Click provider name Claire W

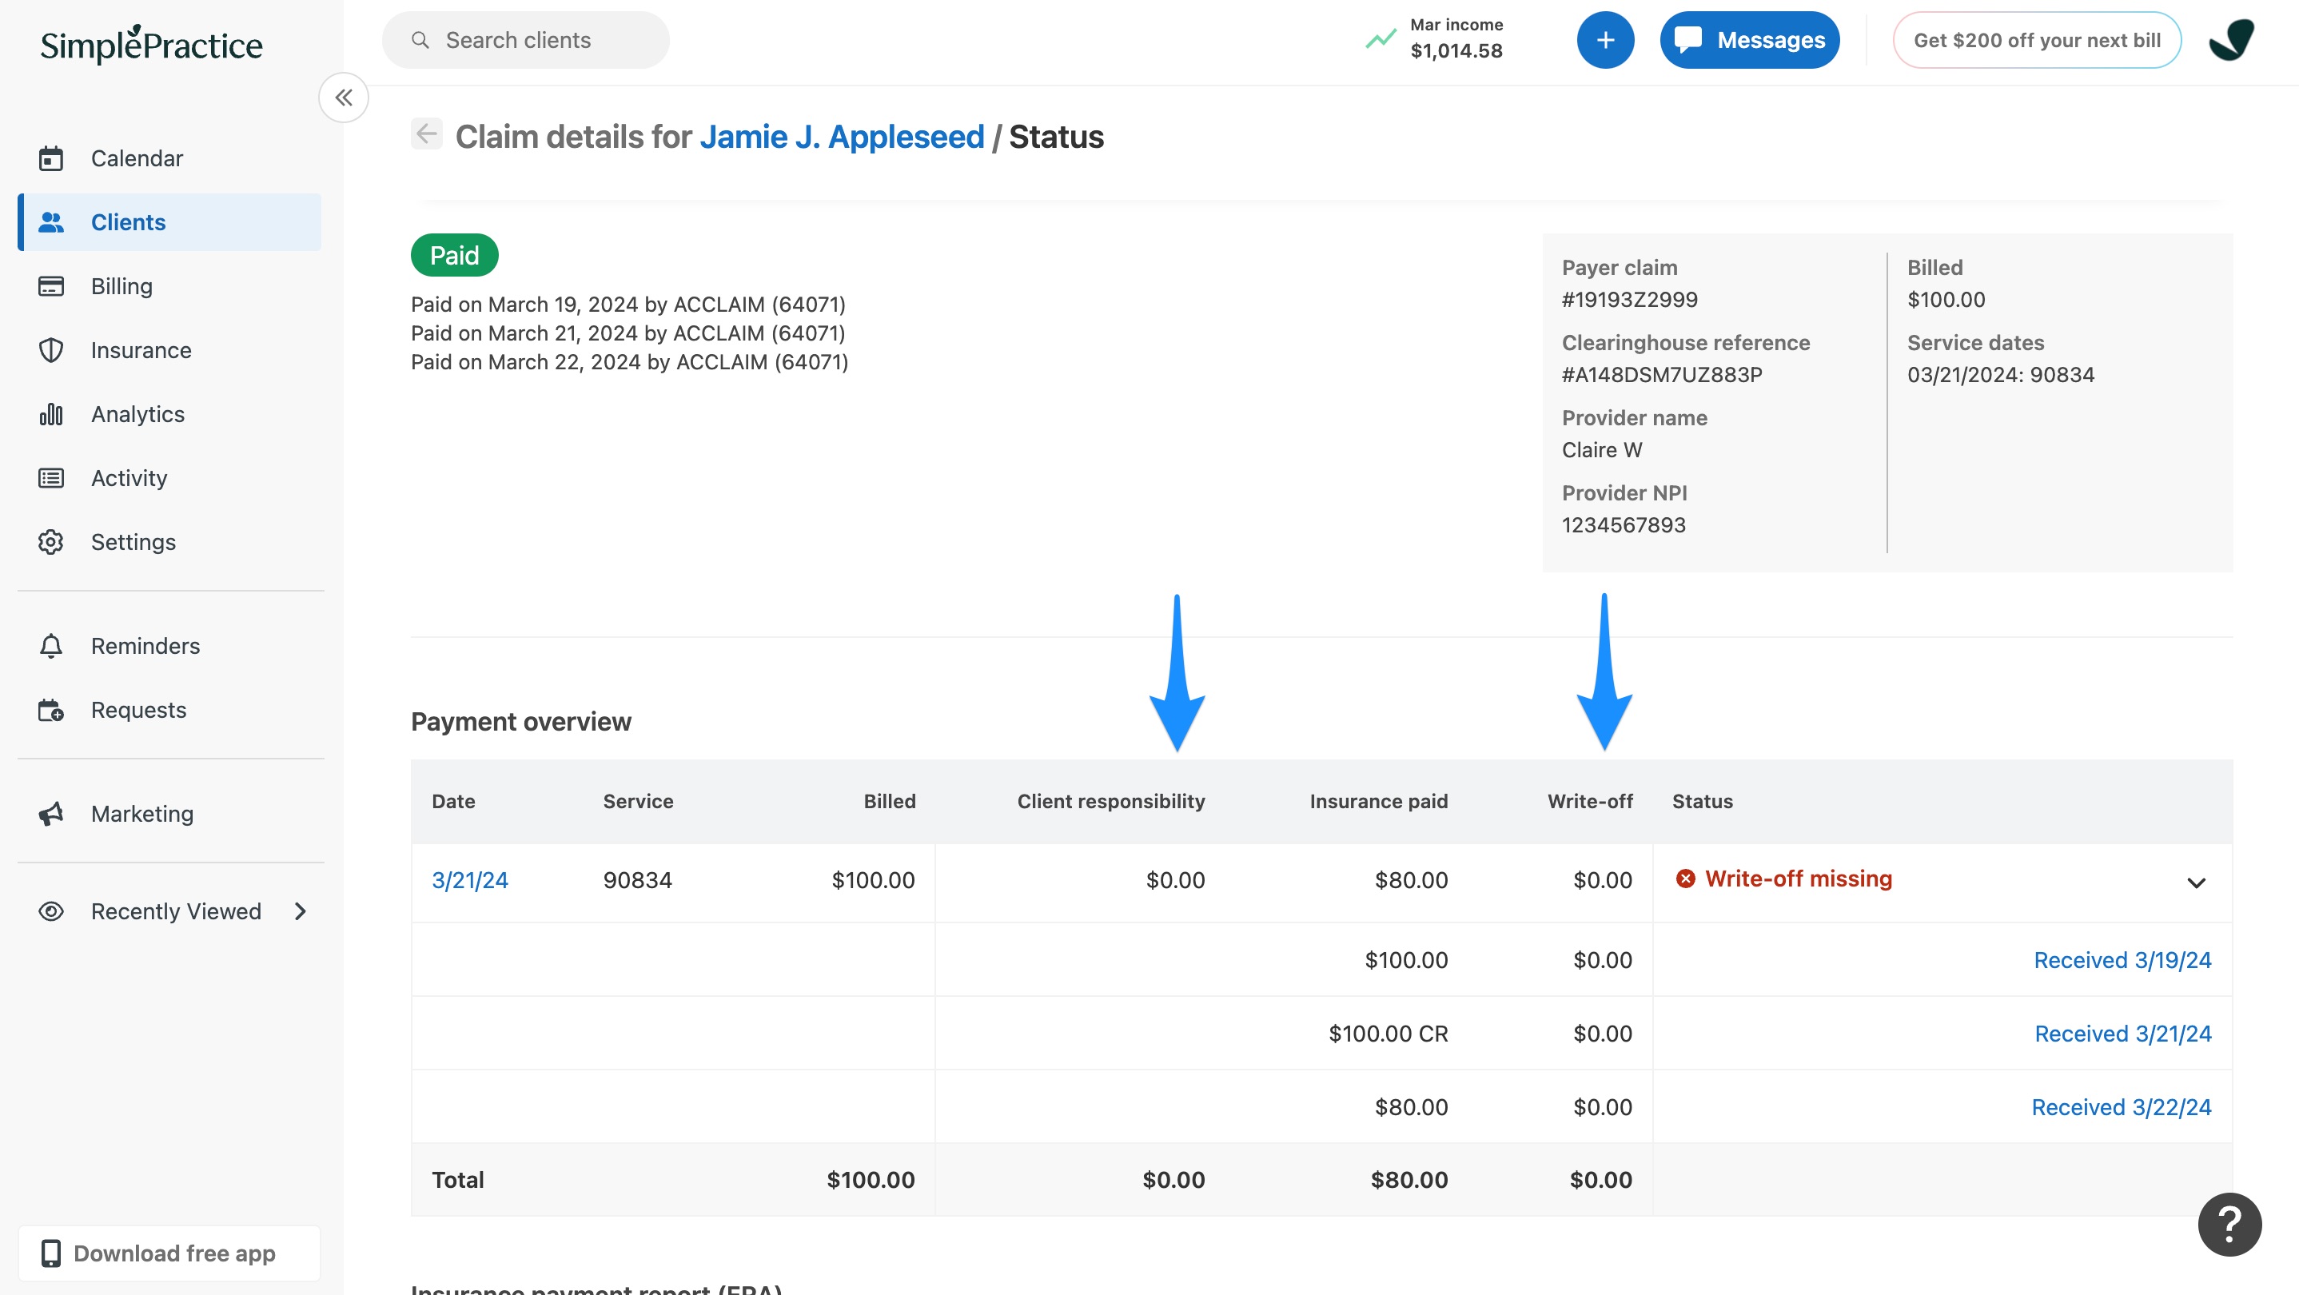click(1601, 450)
